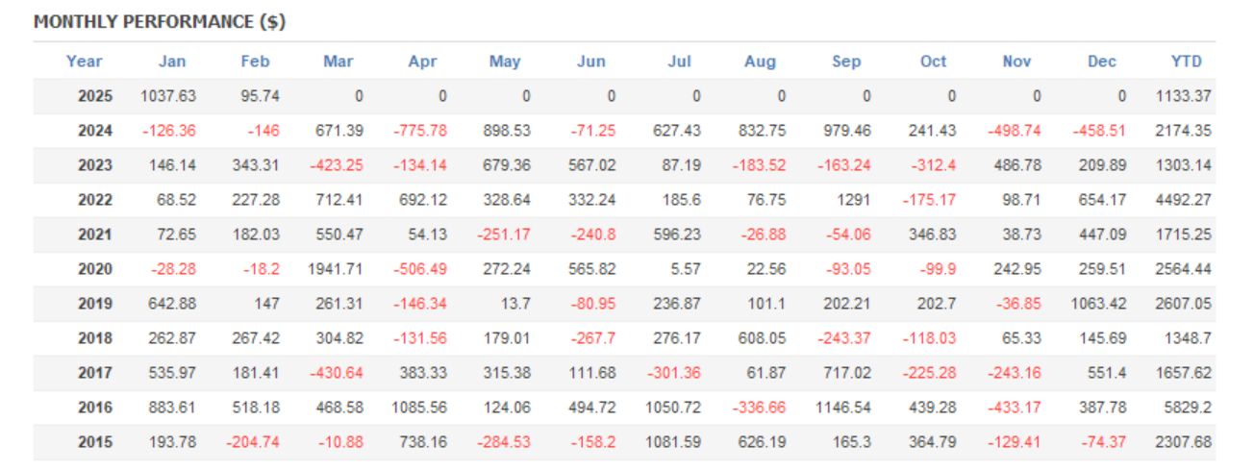
Task: Select the 2019 December value 1063.42
Action: click(1097, 304)
